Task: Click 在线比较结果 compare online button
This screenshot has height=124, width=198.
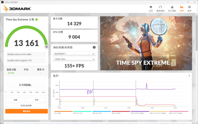Action: (x=26, y=105)
